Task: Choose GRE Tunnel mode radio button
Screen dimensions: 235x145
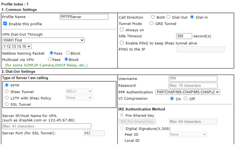Action: [152, 24]
